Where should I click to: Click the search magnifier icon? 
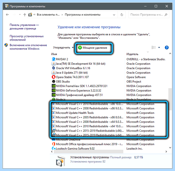click(166, 15)
